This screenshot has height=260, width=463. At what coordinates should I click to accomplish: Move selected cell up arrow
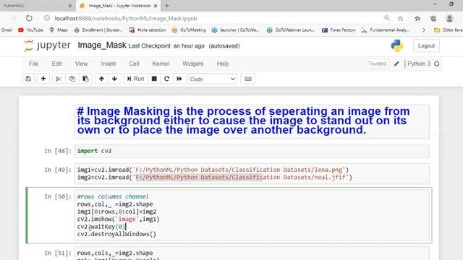click(x=101, y=79)
